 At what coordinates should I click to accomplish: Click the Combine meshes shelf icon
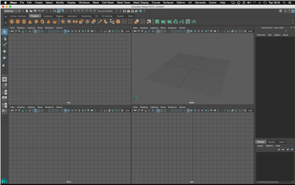63,22
